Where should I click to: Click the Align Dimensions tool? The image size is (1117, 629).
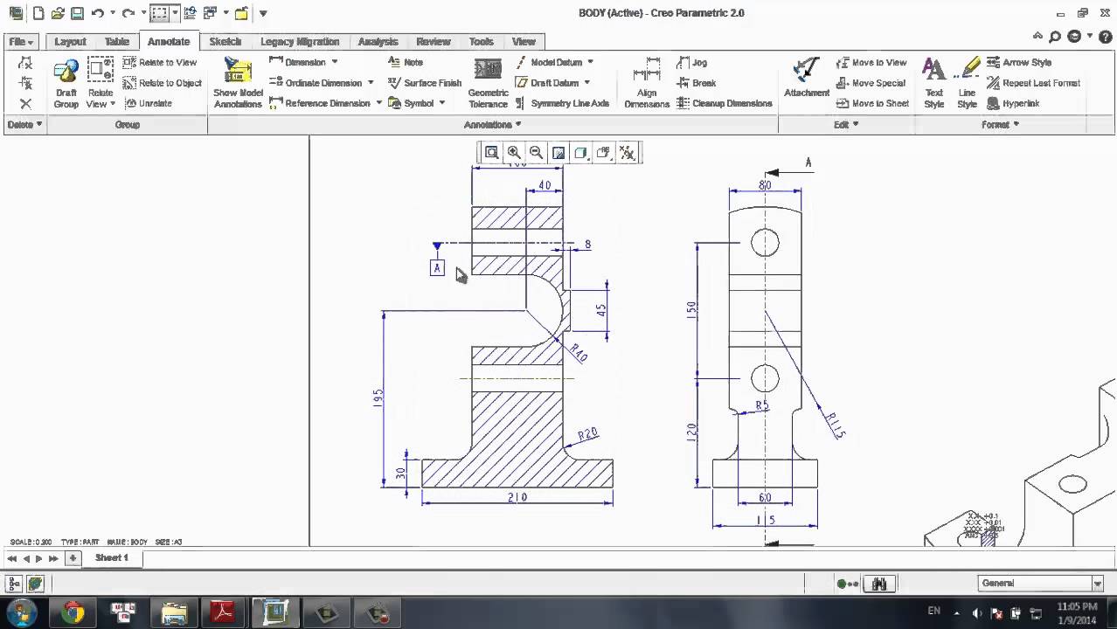point(647,84)
